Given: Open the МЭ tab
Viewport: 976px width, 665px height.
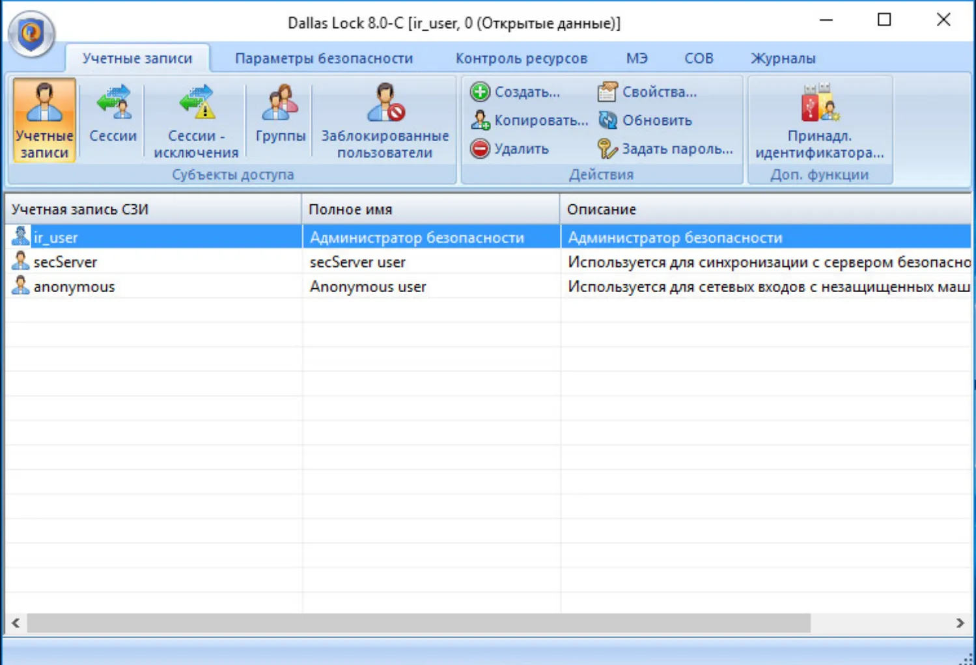Looking at the screenshot, I should point(637,58).
